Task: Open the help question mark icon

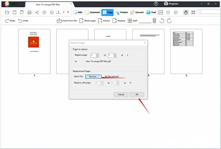Action: click(x=156, y=4)
